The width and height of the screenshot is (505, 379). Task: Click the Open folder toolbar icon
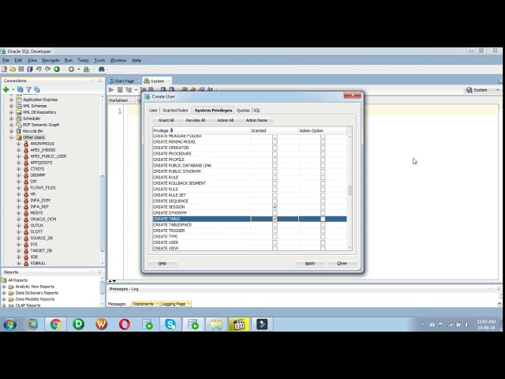click(x=13, y=69)
